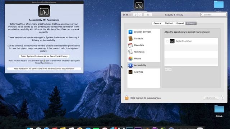
Task: Click the Show All grid button
Action: (148, 15)
